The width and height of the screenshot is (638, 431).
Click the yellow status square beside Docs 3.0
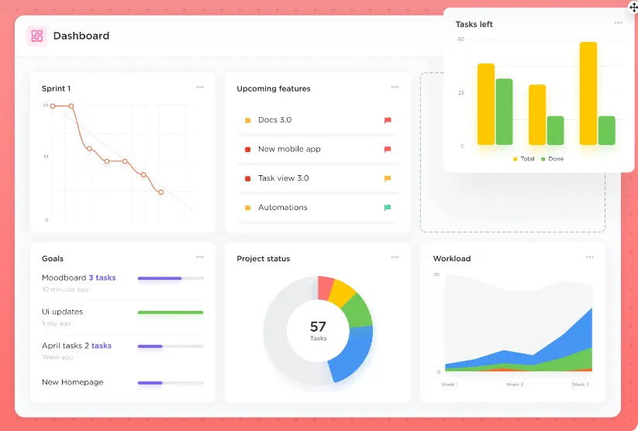[x=247, y=120]
